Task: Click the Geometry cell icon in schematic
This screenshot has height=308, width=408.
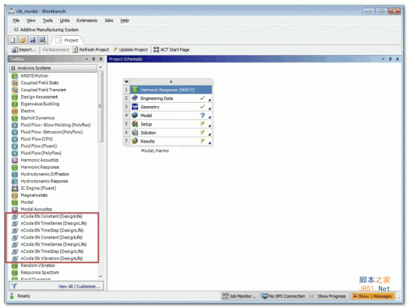Action: 135,107
